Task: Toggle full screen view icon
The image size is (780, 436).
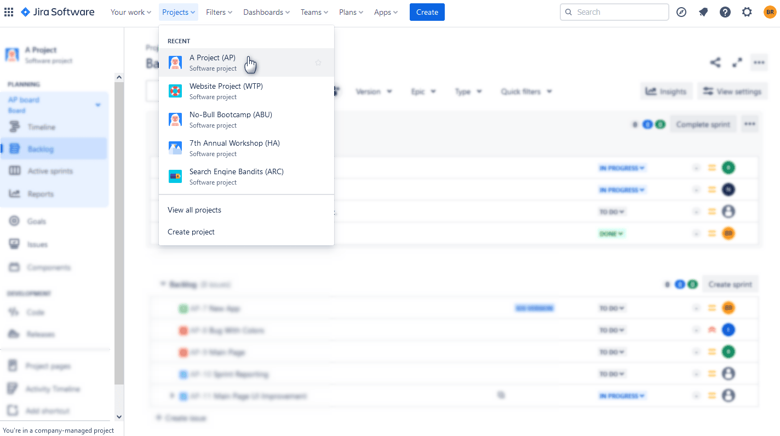Action: point(737,62)
